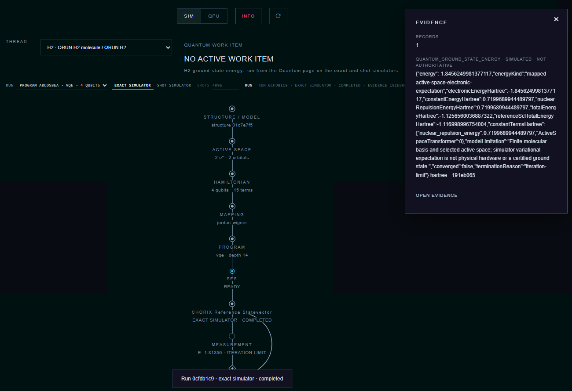Select the empty Measurement node circle
This screenshot has width=572, height=391.
[x=232, y=336]
